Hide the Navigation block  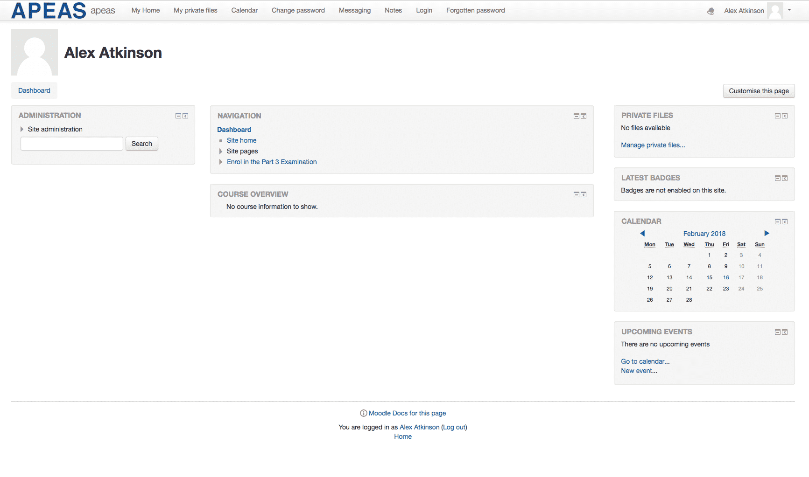(577, 116)
